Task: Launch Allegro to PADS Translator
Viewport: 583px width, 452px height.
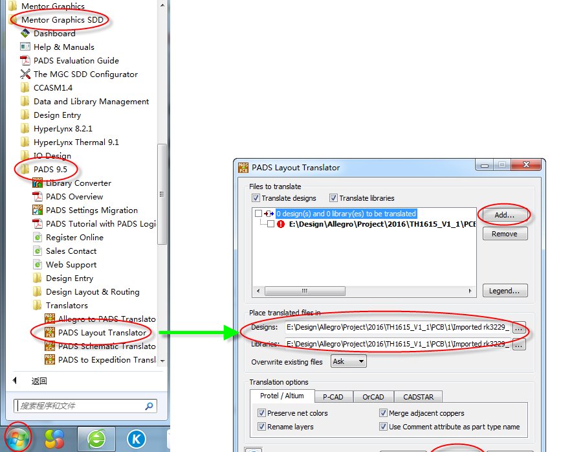Action: 106,319
